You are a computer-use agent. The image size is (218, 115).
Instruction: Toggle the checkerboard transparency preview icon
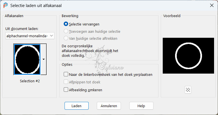pyautogui.click(x=188, y=90)
